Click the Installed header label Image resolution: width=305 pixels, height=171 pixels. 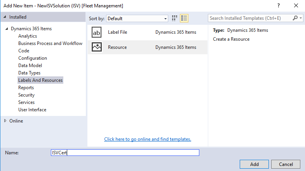[18, 17]
